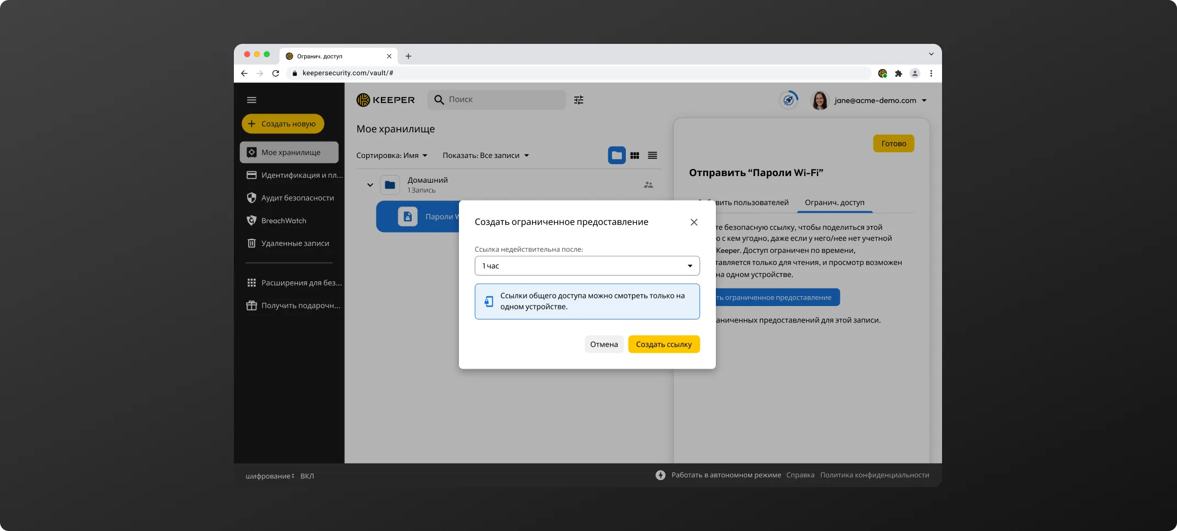Switch to folder view icon

pyautogui.click(x=617, y=156)
